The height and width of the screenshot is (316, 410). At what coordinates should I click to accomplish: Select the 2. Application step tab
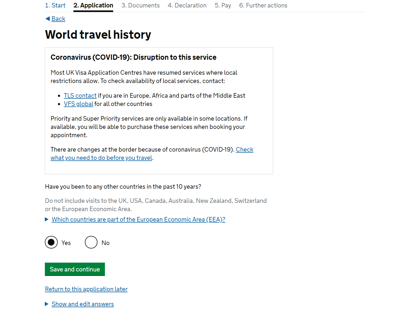[93, 5]
